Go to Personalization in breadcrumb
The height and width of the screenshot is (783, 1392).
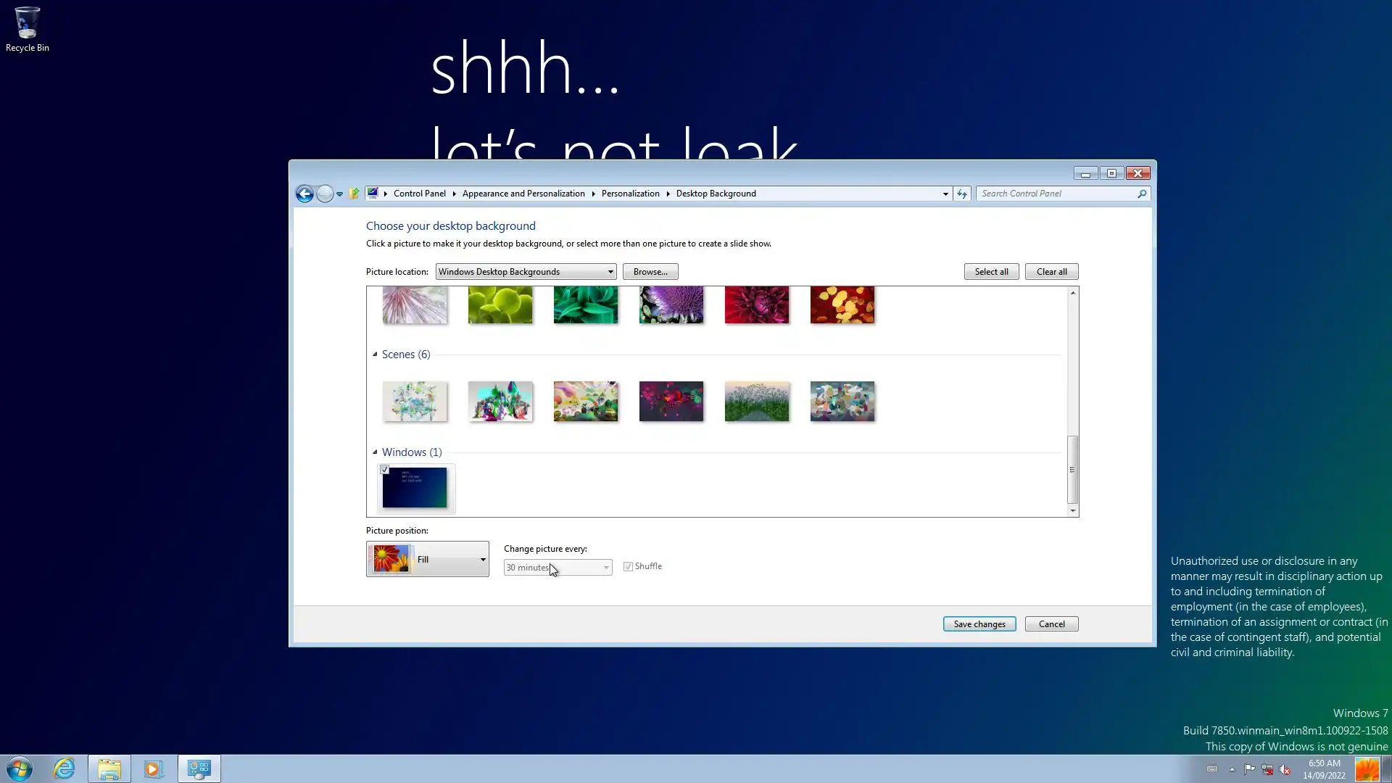click(630, 194)
